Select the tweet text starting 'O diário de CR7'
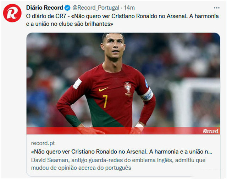 click(122, 20)
